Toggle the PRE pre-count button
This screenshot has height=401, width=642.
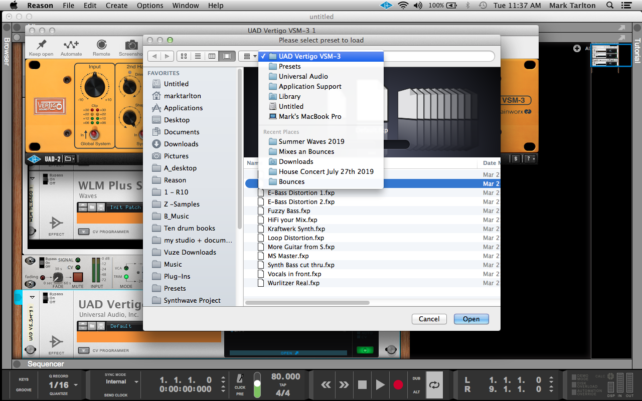point(240,394)
